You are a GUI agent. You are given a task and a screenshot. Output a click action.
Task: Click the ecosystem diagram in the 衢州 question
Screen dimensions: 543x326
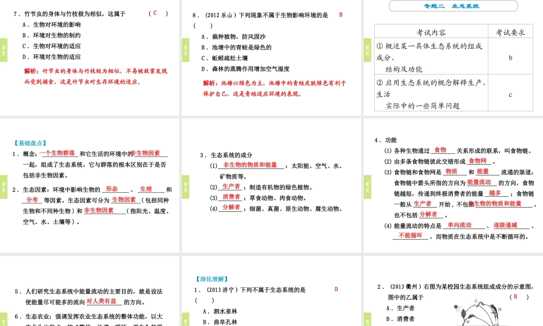click(479, 312)
